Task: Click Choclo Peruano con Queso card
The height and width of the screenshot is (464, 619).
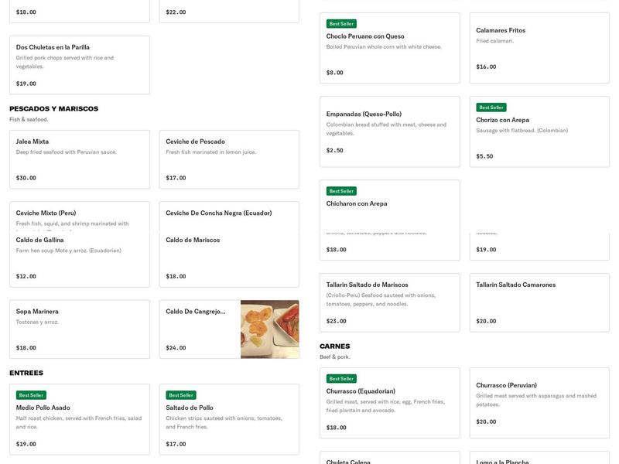Action: [x=389, y=48]
